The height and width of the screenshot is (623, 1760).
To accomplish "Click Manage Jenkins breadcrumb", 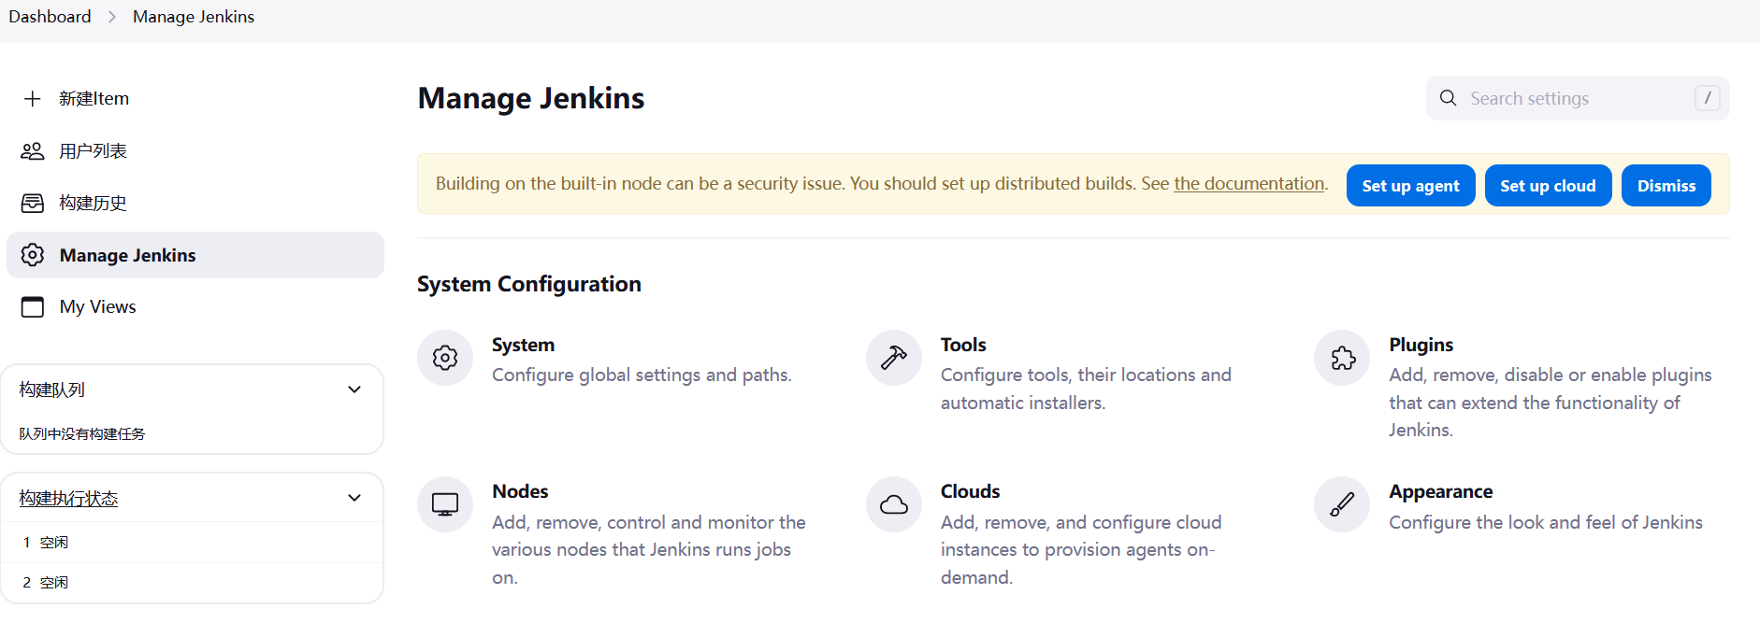I will (x=194, y=17).
